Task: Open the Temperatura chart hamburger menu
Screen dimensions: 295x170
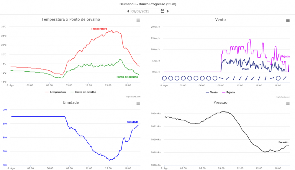Action: click(x=138, y=20)
